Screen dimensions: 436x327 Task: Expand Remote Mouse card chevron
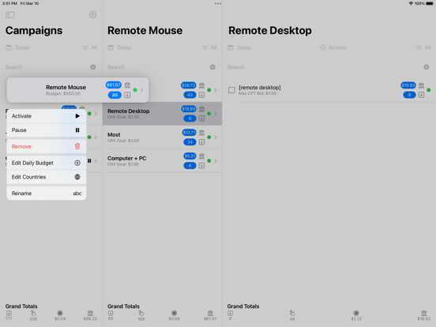[142, 90]
